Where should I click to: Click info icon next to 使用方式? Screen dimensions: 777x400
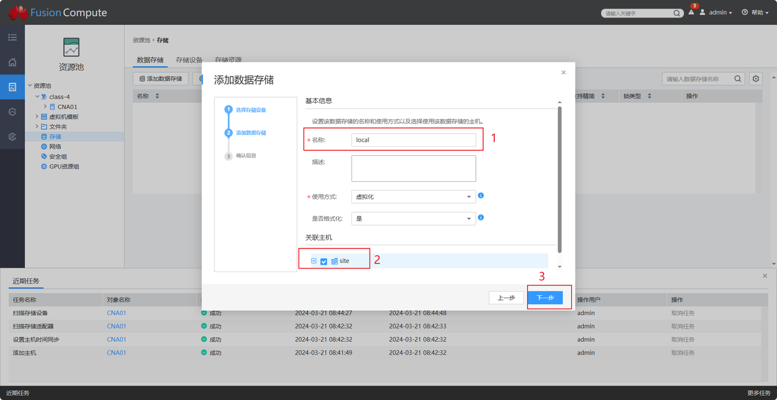pyautogui.click(x=481, y=196)
